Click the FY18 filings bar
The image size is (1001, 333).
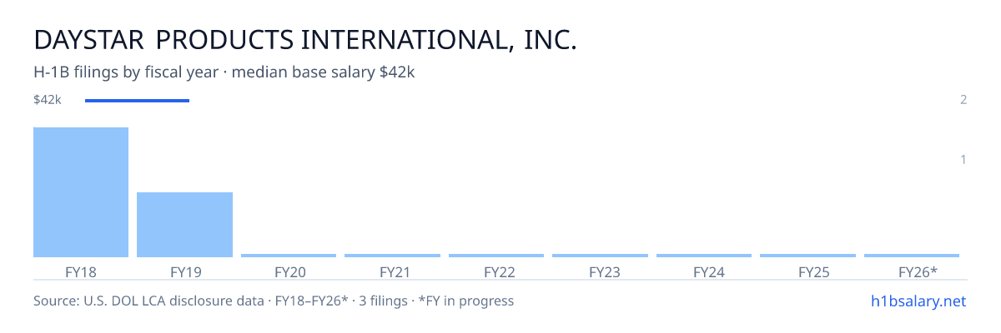point(81,192)
